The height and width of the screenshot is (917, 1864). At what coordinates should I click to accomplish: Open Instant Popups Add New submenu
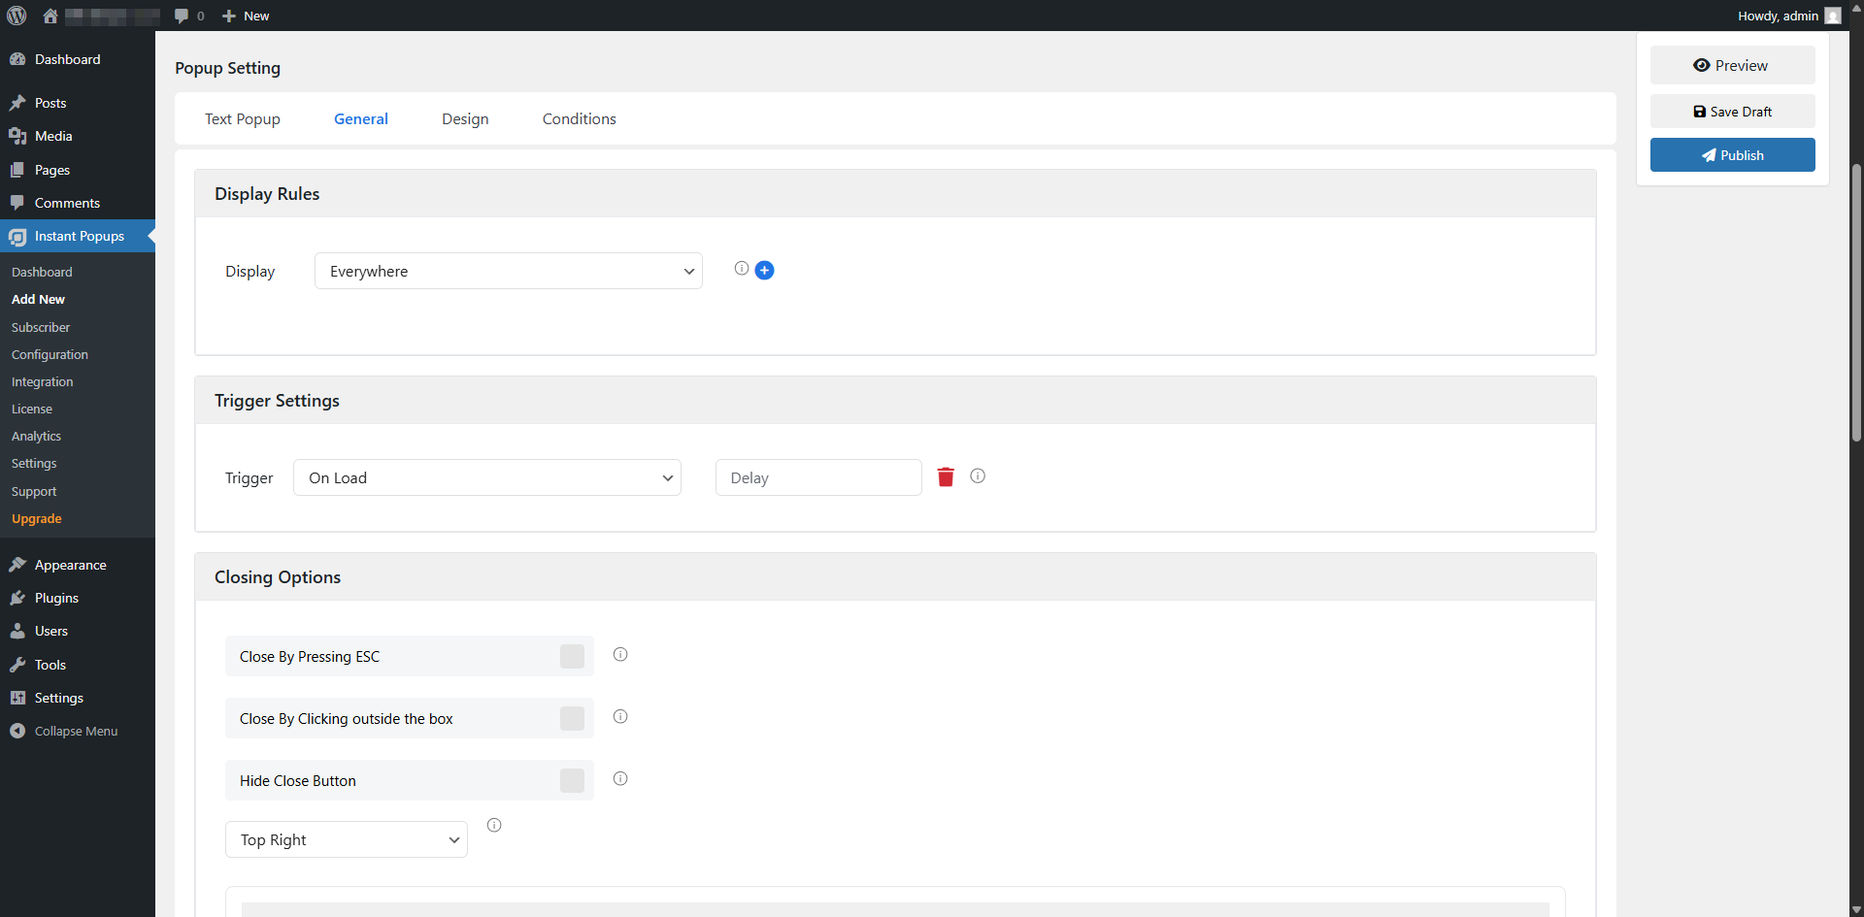[39, 300]
